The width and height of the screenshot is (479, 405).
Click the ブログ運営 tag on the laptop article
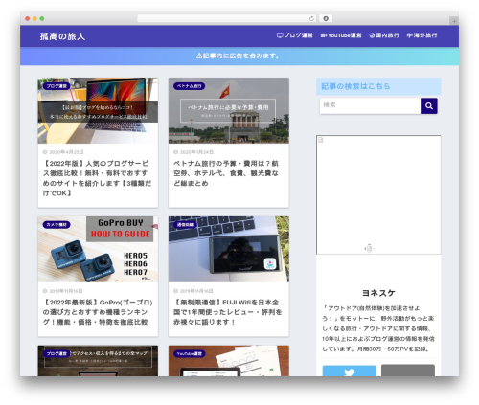click(x=57, y=86)
